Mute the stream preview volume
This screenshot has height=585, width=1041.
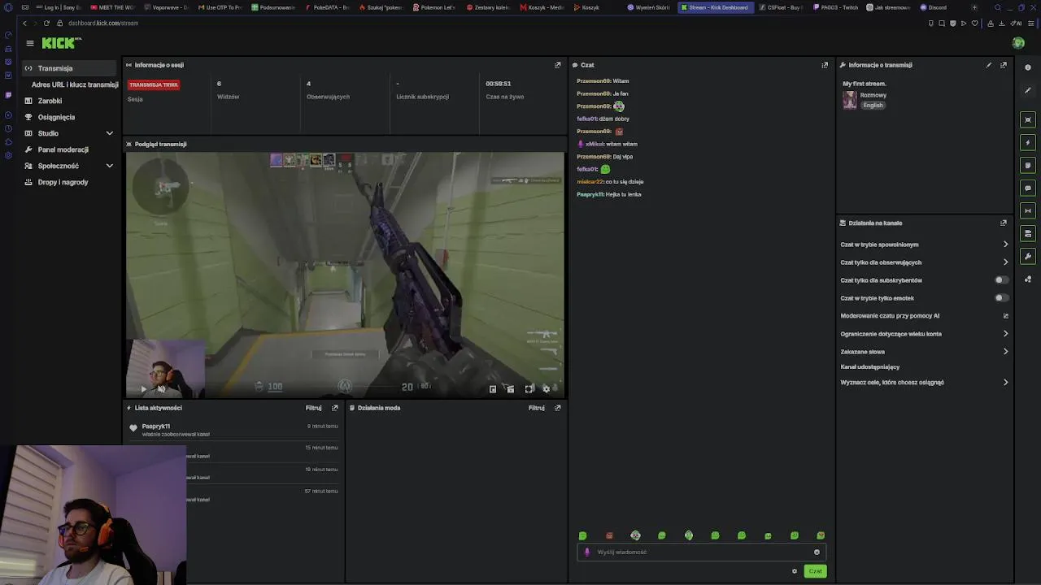coord(161,389)
